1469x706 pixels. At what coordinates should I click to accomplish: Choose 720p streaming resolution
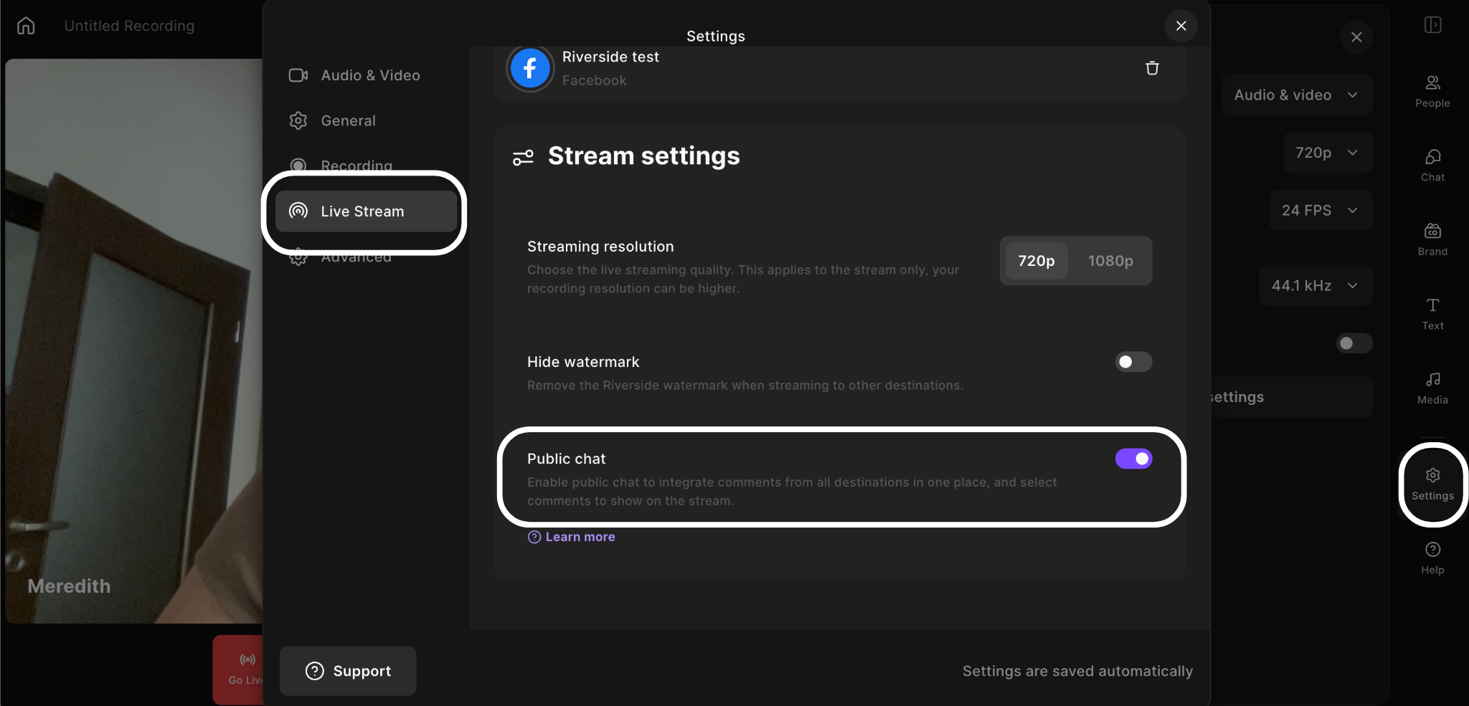point(1036,261)
